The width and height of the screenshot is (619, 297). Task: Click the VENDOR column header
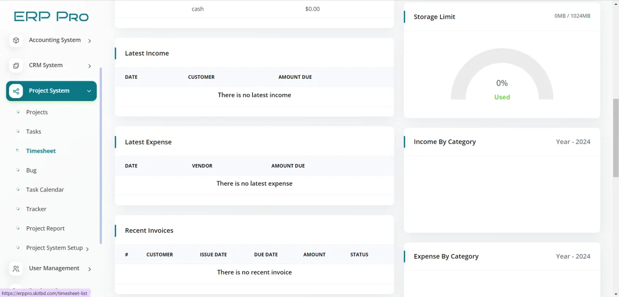click(202, 166)
